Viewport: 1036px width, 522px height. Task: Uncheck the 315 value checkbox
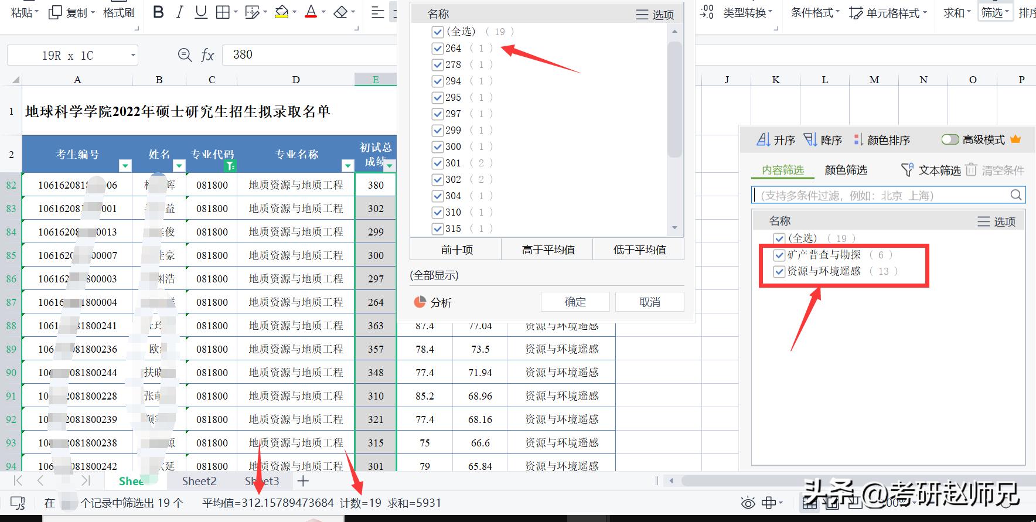coord(437,228)
